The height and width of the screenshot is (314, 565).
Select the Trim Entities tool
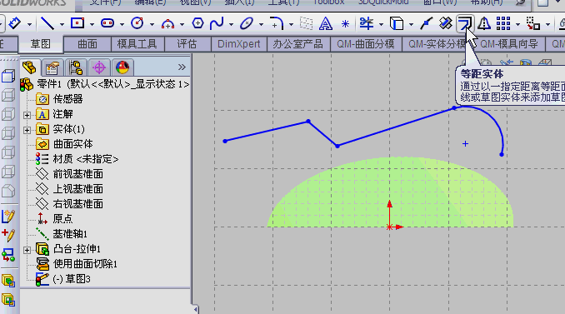367,23
